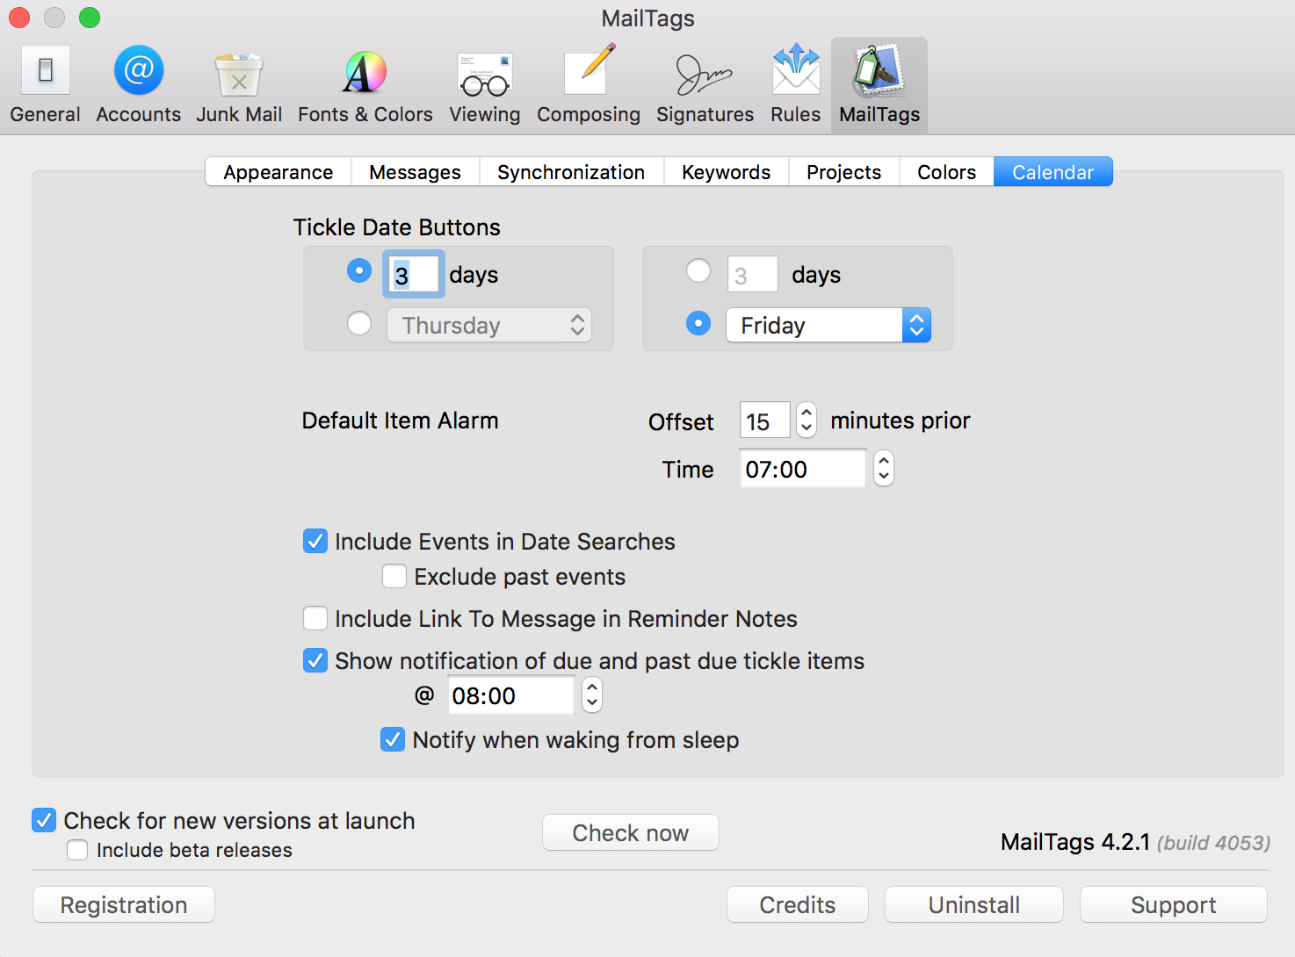Adjust the Offset minutes stepper
The height and width of the screenshot is (957, 1295).
click(x=807, y=421)
